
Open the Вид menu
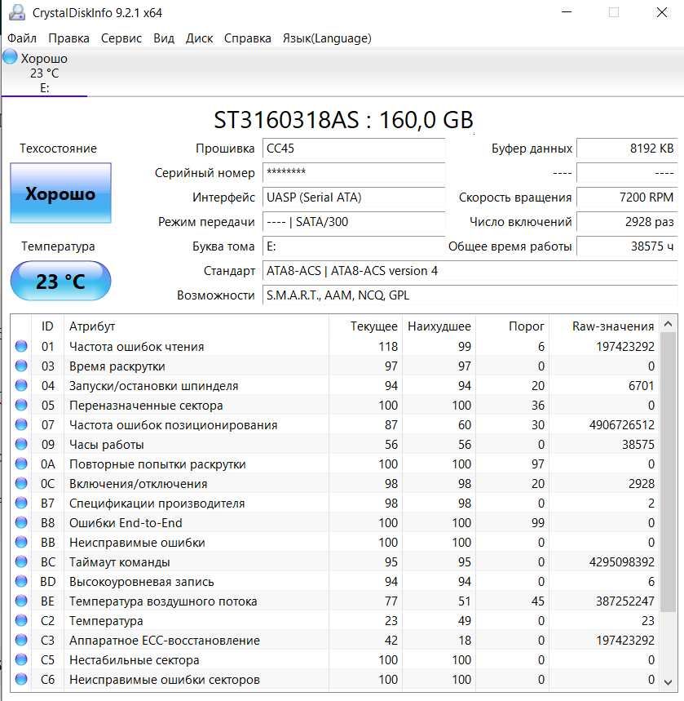tap(164, 38)
